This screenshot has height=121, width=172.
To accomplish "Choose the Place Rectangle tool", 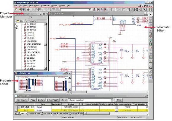I will click(x=151, y=68).
